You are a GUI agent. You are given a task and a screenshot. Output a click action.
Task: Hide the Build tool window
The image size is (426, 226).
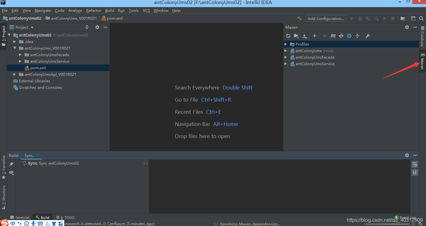[x=415, y=155]
